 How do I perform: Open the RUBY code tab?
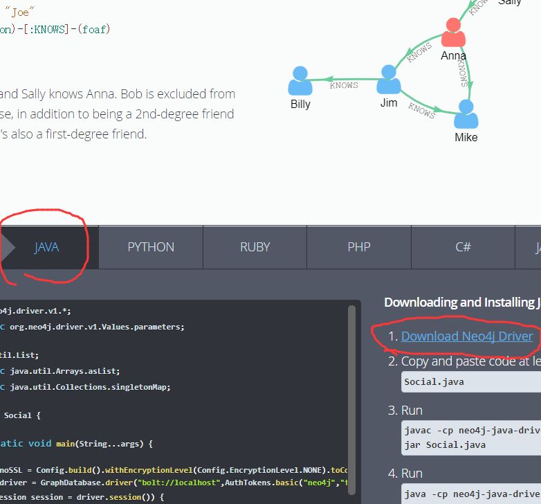(x=255, y=247)
